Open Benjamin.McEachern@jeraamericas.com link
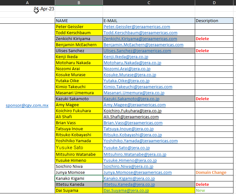Viewport: 236px width, 195px height. pos(144,45)
